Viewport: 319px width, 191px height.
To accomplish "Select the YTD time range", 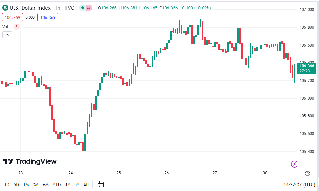I will tap(57, 185).
